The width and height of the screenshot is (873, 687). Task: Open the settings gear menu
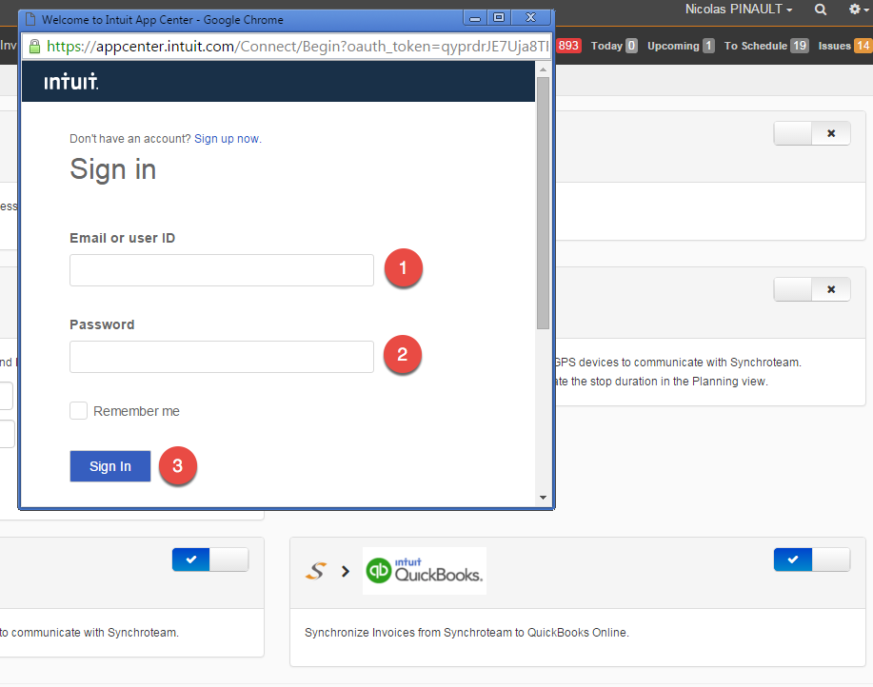pos(858,10)
